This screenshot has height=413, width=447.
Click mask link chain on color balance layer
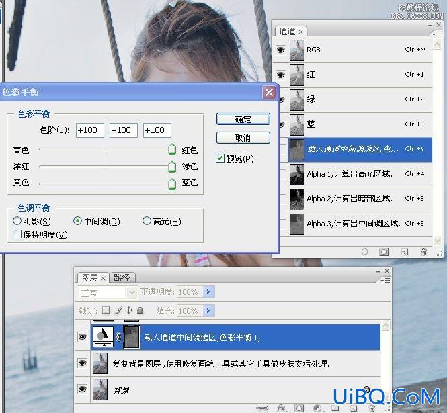pos(118,337)
